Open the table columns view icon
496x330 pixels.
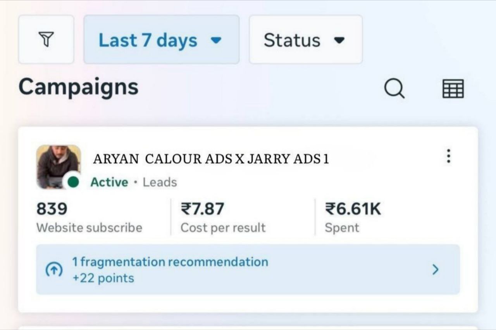(453, 89)
